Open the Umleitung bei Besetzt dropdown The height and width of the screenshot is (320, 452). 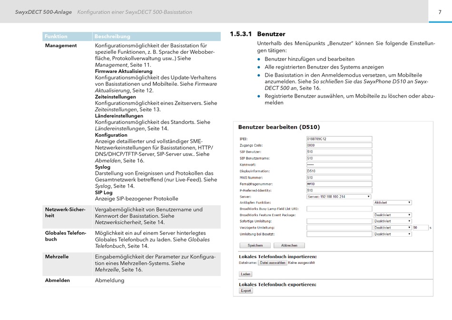click(393, 234)
